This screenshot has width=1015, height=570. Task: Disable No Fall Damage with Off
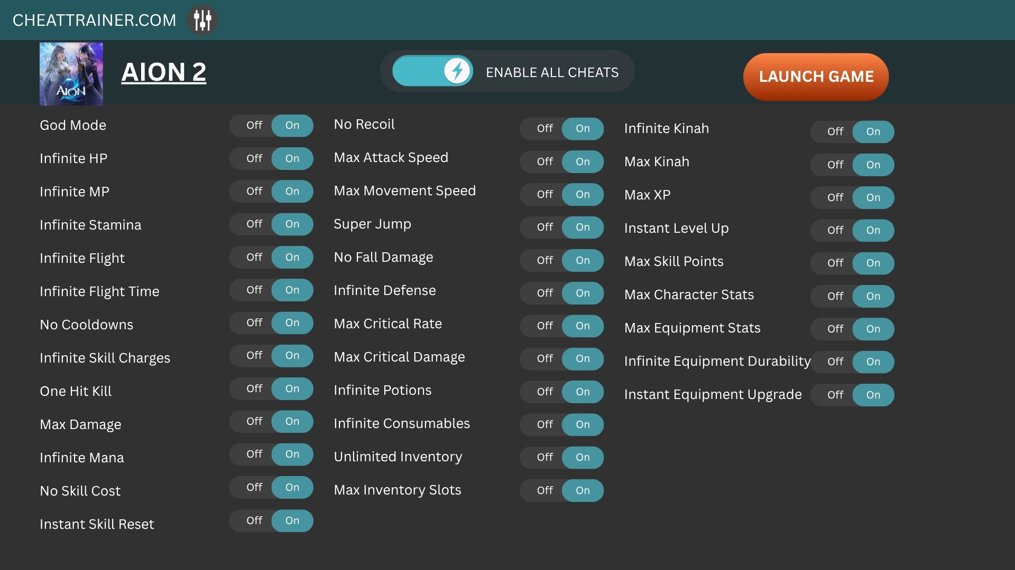(x=545, y=260)
